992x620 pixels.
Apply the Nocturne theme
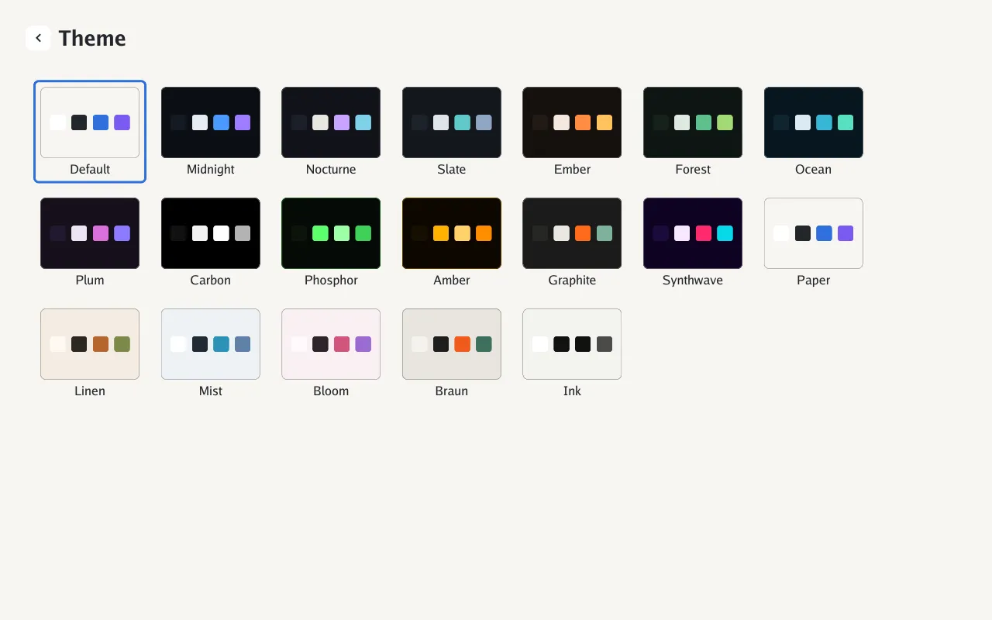(331, 132)
